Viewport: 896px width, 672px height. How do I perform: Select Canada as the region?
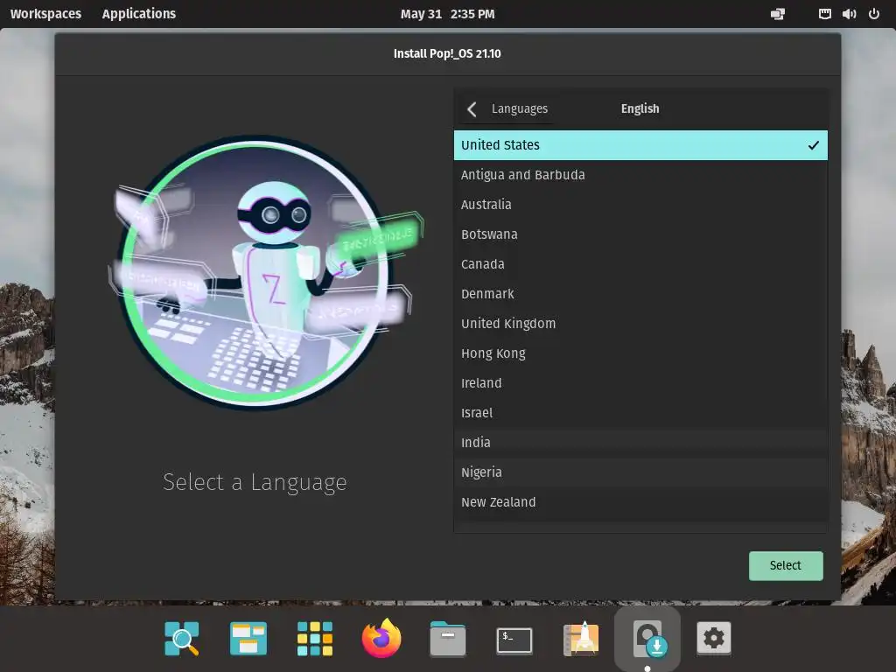click(x=640, y=264)
